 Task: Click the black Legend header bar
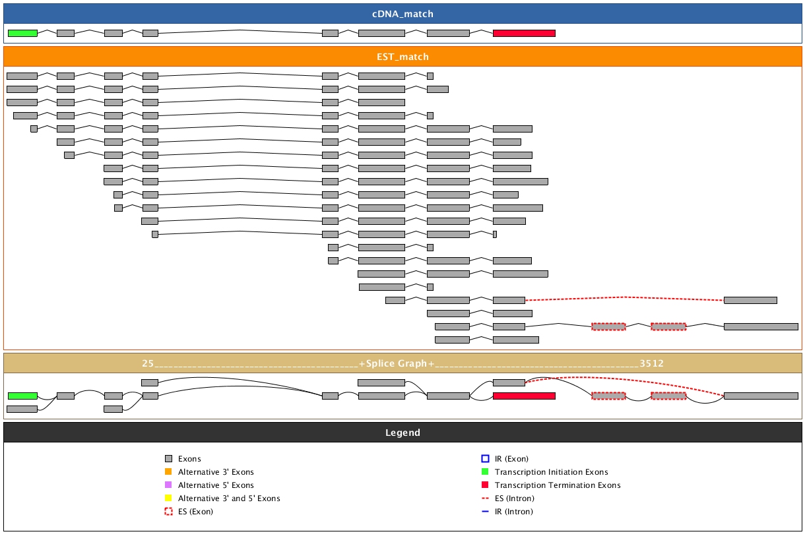tap(402, 433)
